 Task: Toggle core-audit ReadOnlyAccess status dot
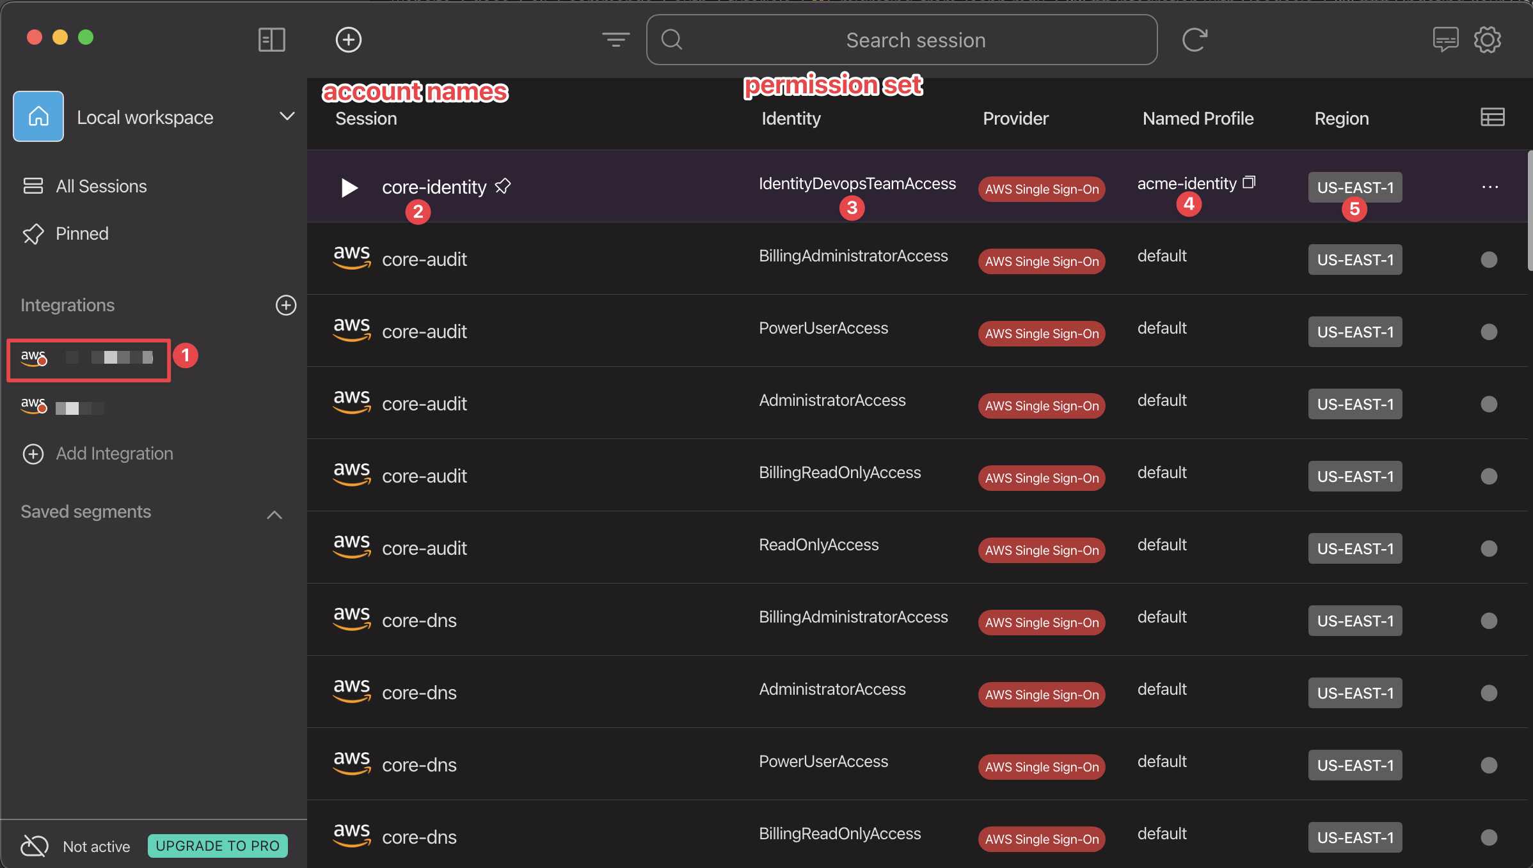point(1489,548)
